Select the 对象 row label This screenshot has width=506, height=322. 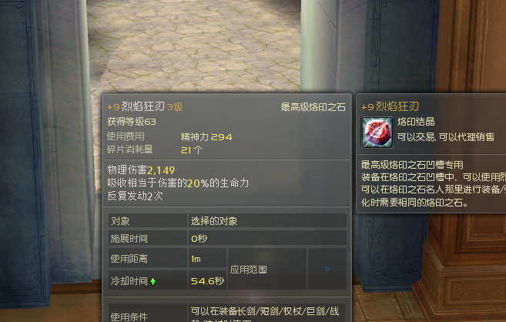coord(120,221)
